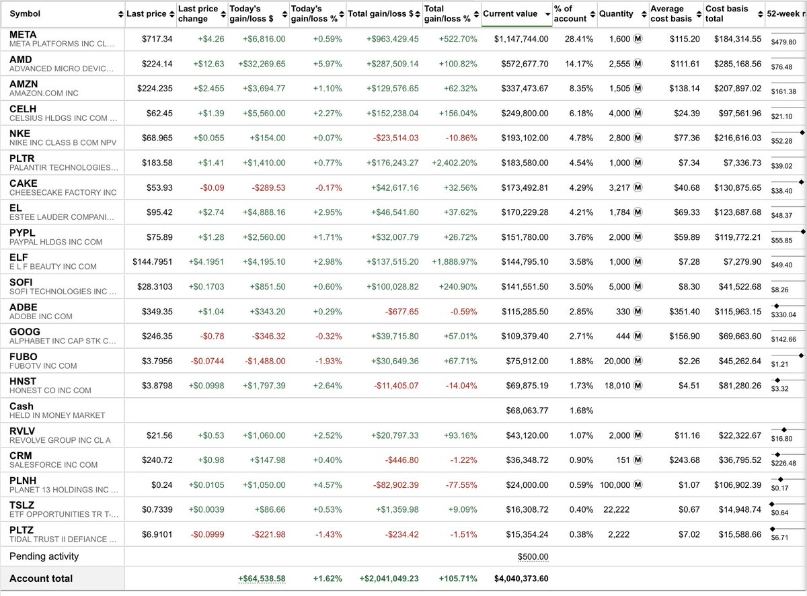Click the margin M badge for RVLV
Viewport: 807px width, 596px height.
click(638, 435)
